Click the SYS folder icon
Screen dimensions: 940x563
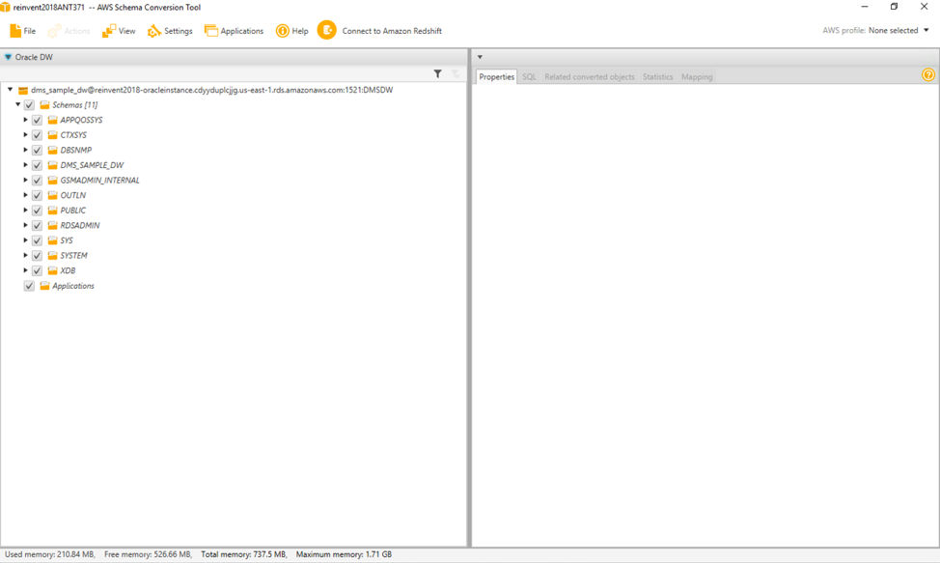point(53,239)
